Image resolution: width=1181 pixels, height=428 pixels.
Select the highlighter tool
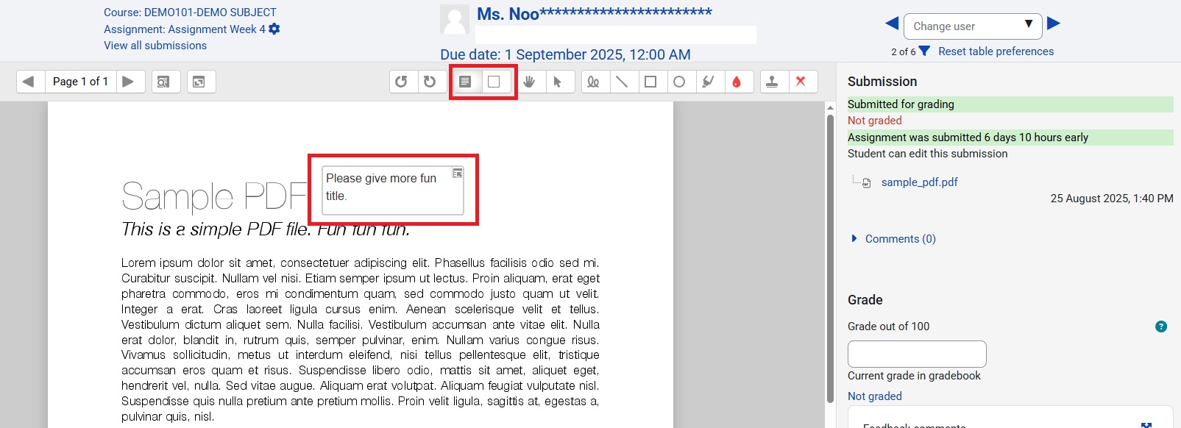point(708,82)
